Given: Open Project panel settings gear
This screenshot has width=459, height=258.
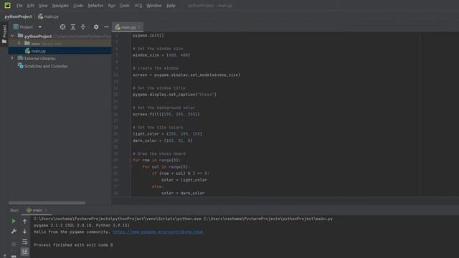Looking at the screenshot, I should click(x=96, y=27).
